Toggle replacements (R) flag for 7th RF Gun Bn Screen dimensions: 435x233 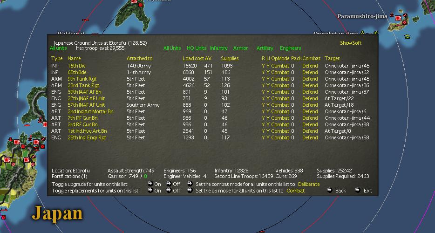point(263,118)
